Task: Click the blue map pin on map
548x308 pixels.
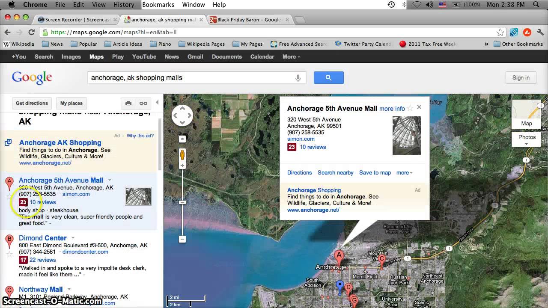Action: [x=340, y=287]
